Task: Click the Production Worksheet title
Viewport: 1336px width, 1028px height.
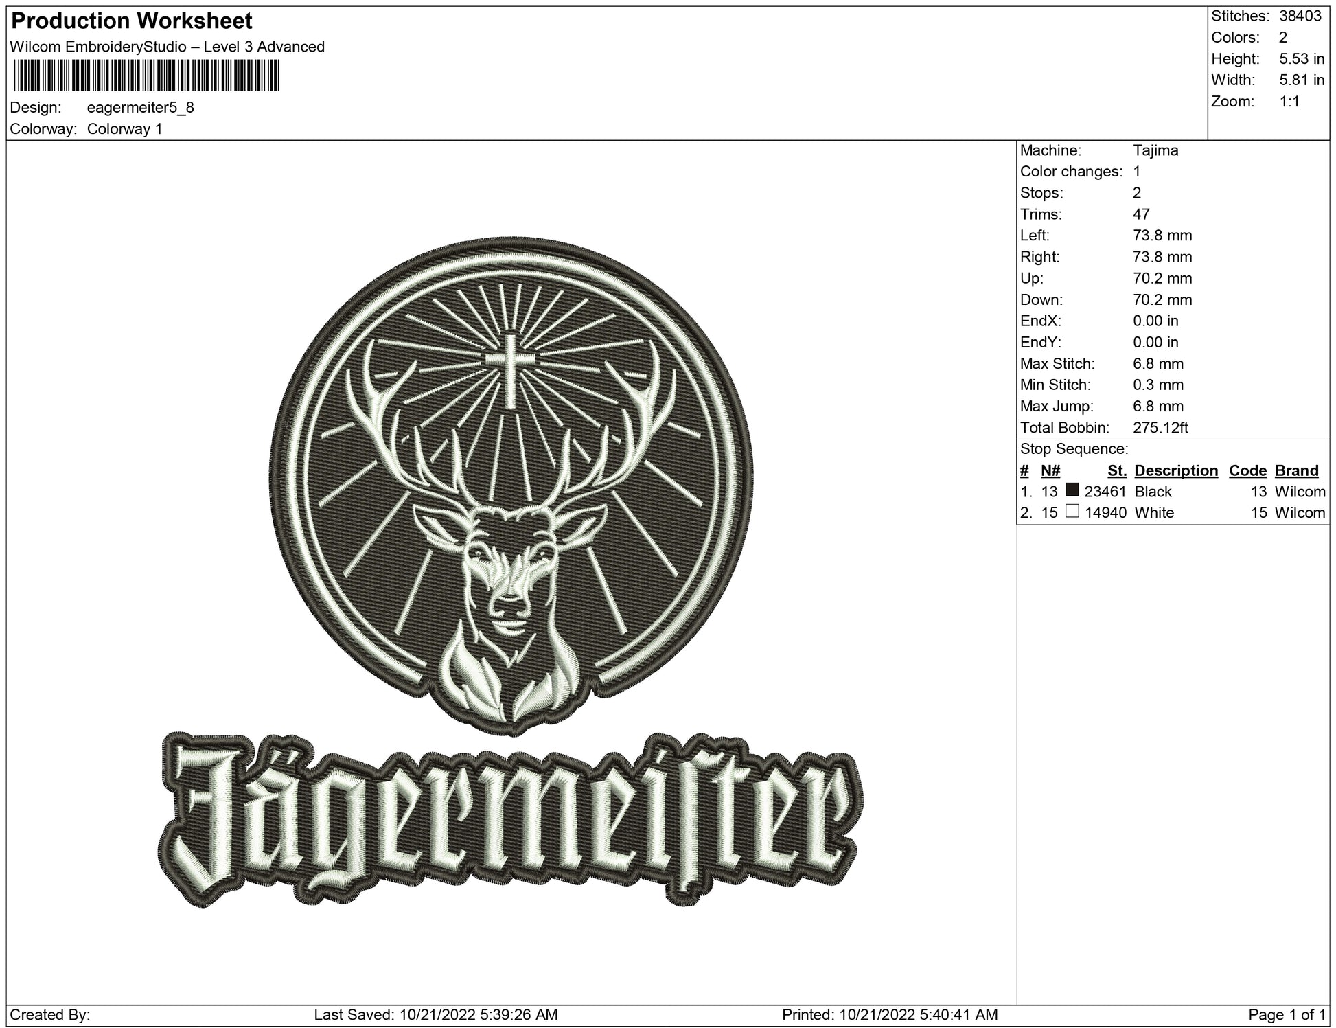Action: pyautogui.click(x=132, y=21)
